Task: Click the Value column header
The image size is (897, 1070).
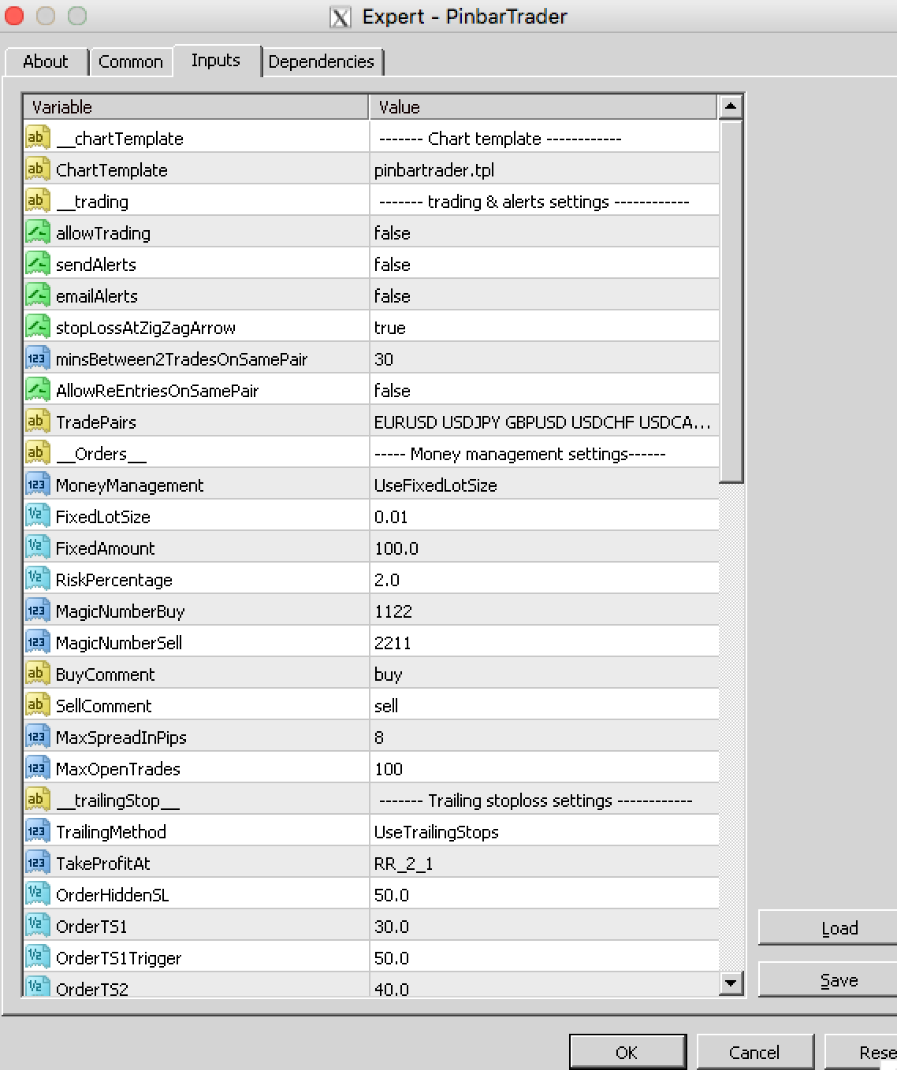Action: 544,106
